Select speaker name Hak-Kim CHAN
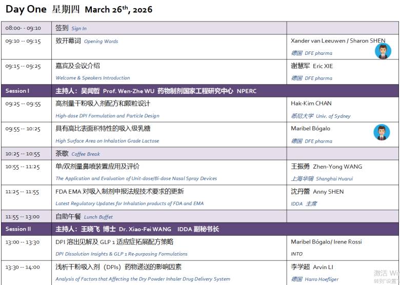Image resolution: width=400 pixels, height=285 pixels. tap(311, 104)
